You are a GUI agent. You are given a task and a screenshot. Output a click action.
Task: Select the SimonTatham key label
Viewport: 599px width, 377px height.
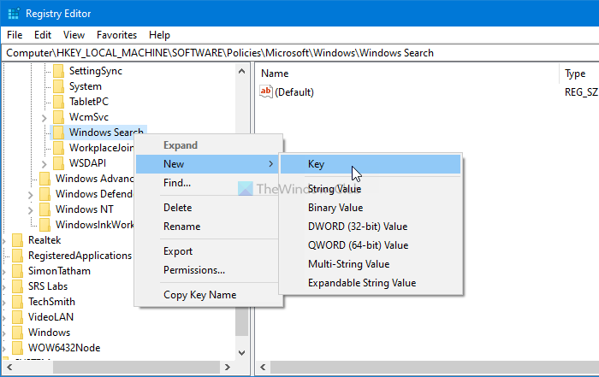click(60, 271)
